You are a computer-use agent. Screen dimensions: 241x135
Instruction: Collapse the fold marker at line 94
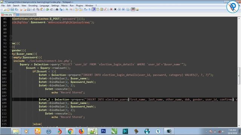coord(11,50)
